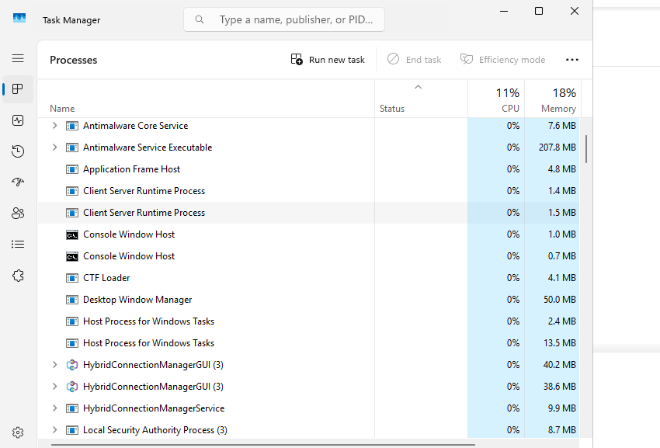This screenshot has width=660, height=448.
Task: Expand Antimalware Service Executable group
Action: [x=54, y=148]
